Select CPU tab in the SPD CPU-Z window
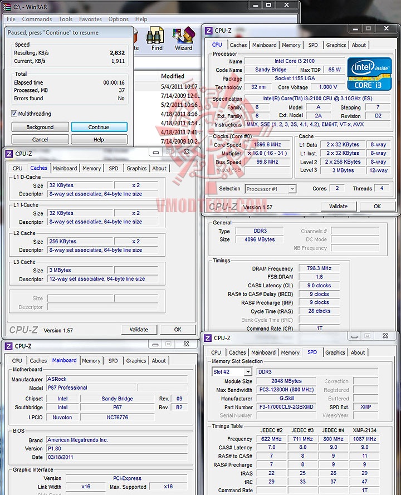Image resolution: width=401 pixels, height=495 pixels. [x=216, y=352]
